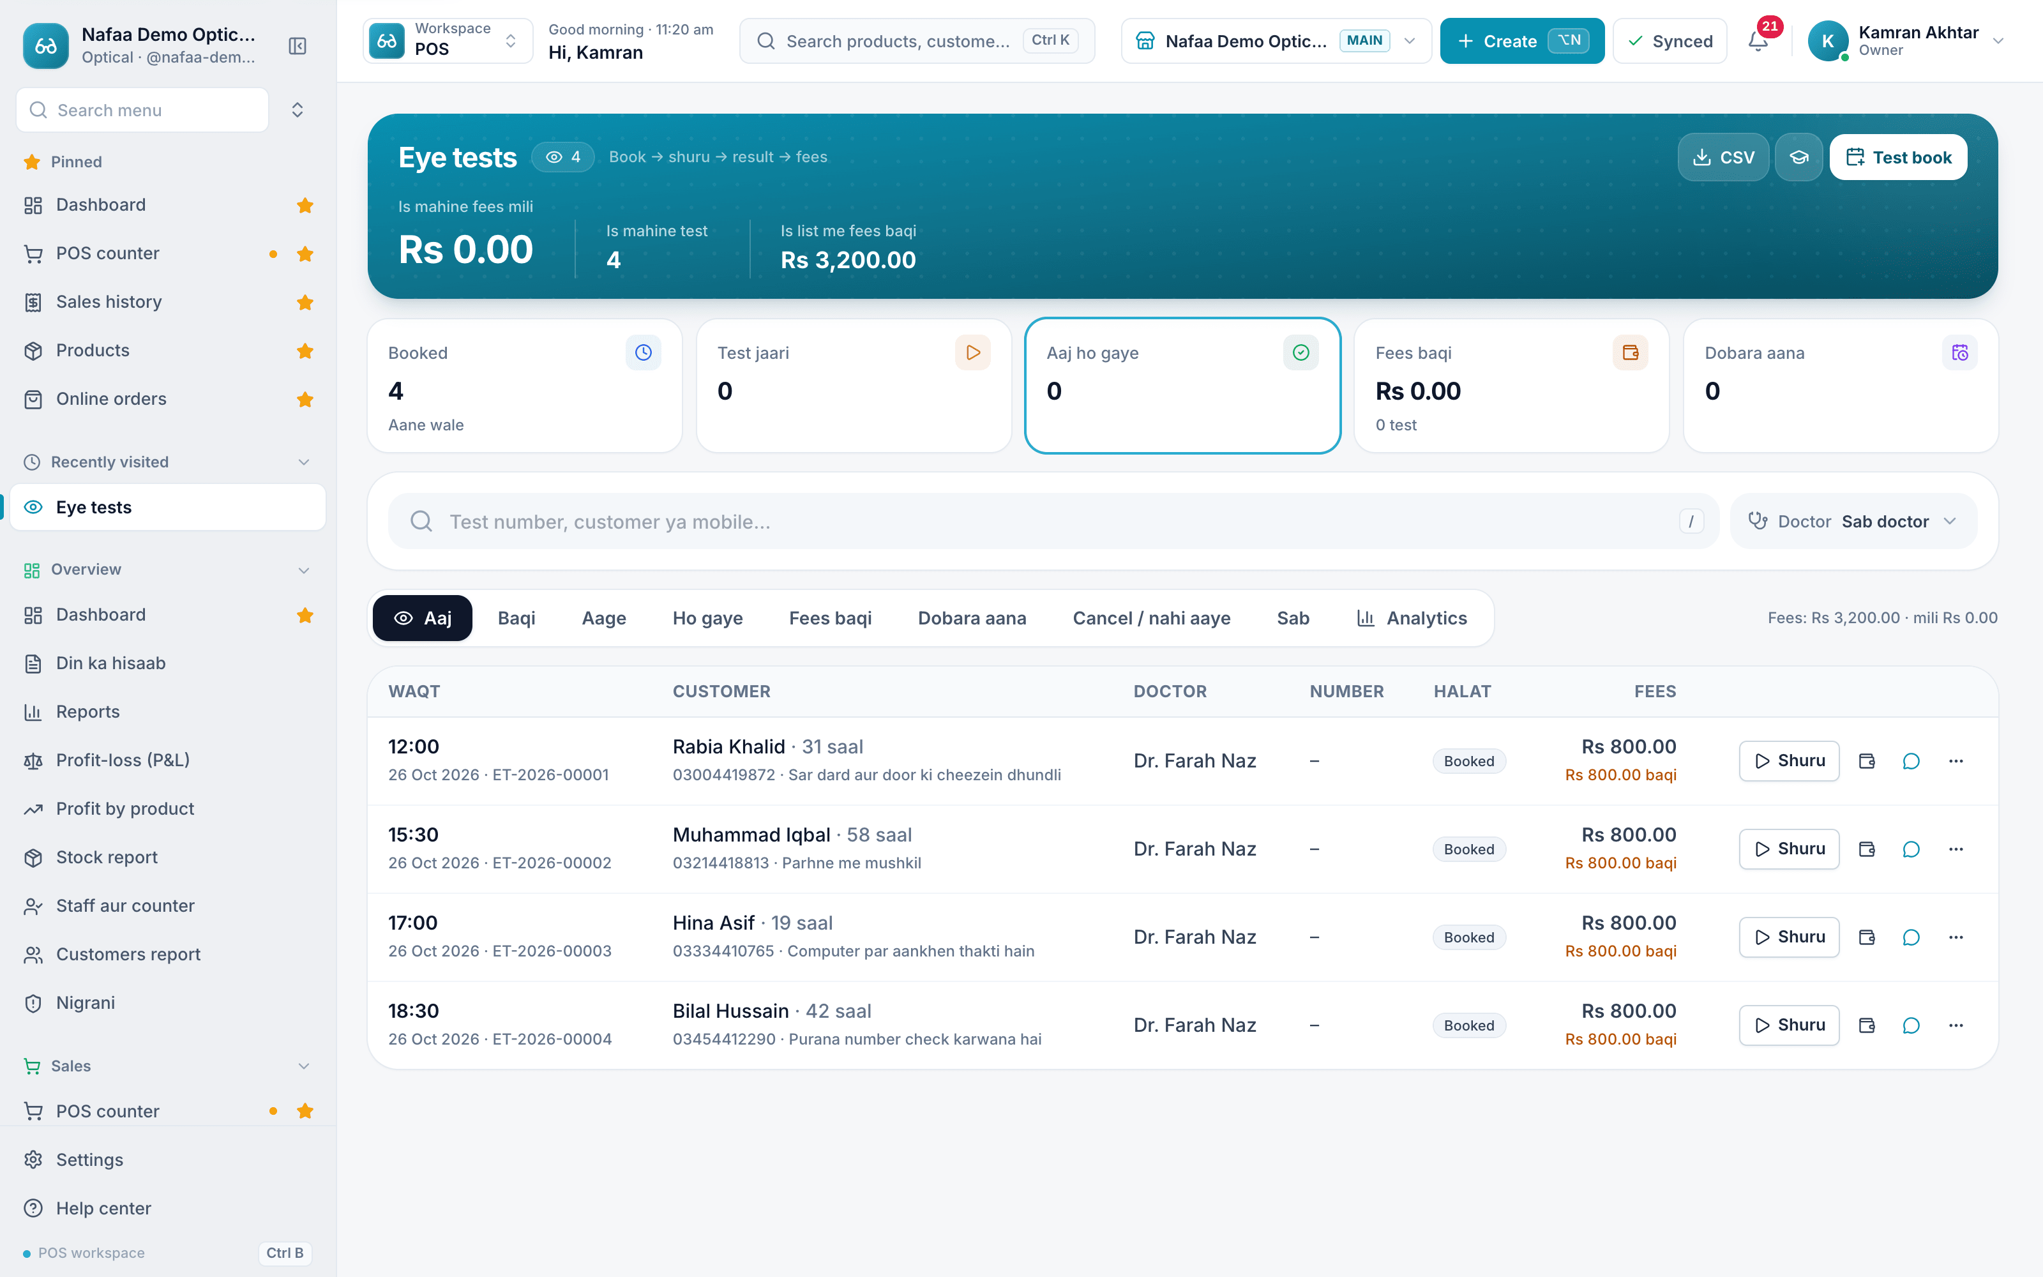The width and height of the screenshot is (2043, 1277).
Task: Unpin Sales history star
Action: [305, 303]
